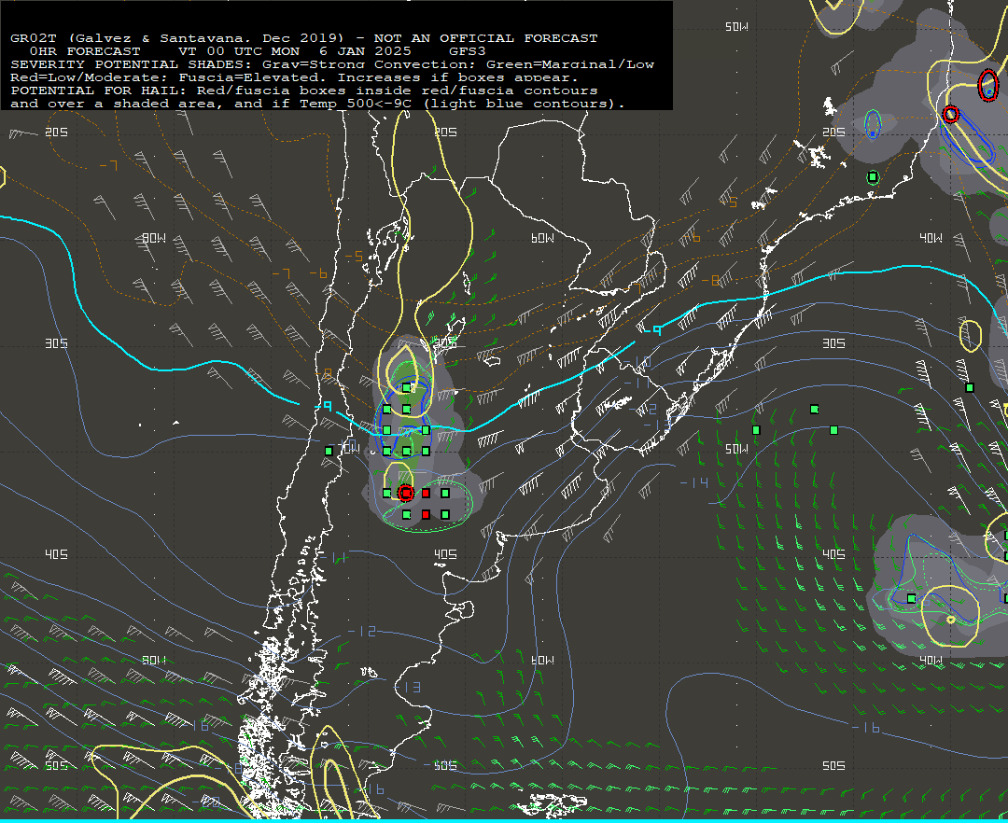1008x823 pixels.
Task: Select the red box right of the circled red marker
Action: click(426, 493)
